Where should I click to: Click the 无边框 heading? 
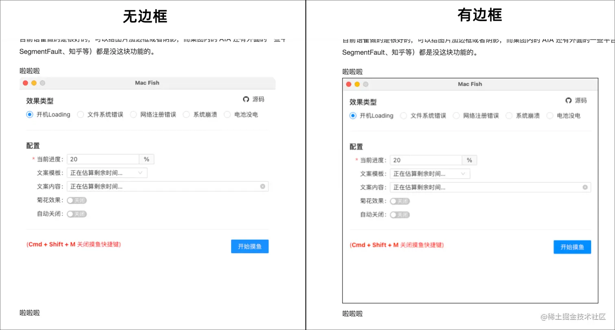[145, 17]
